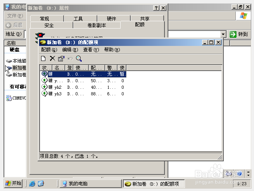Image resolution: width=254 pixels, height=191 pixels.
Task: Click the 88... quota limit cell
Action: click(x=96, y=94)
